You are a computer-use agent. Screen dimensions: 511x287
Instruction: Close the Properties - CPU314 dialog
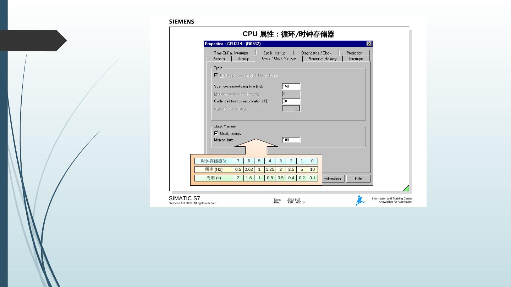pos(369,44)
